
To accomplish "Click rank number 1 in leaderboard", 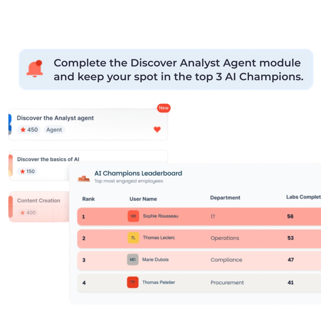I will point(83,217).
